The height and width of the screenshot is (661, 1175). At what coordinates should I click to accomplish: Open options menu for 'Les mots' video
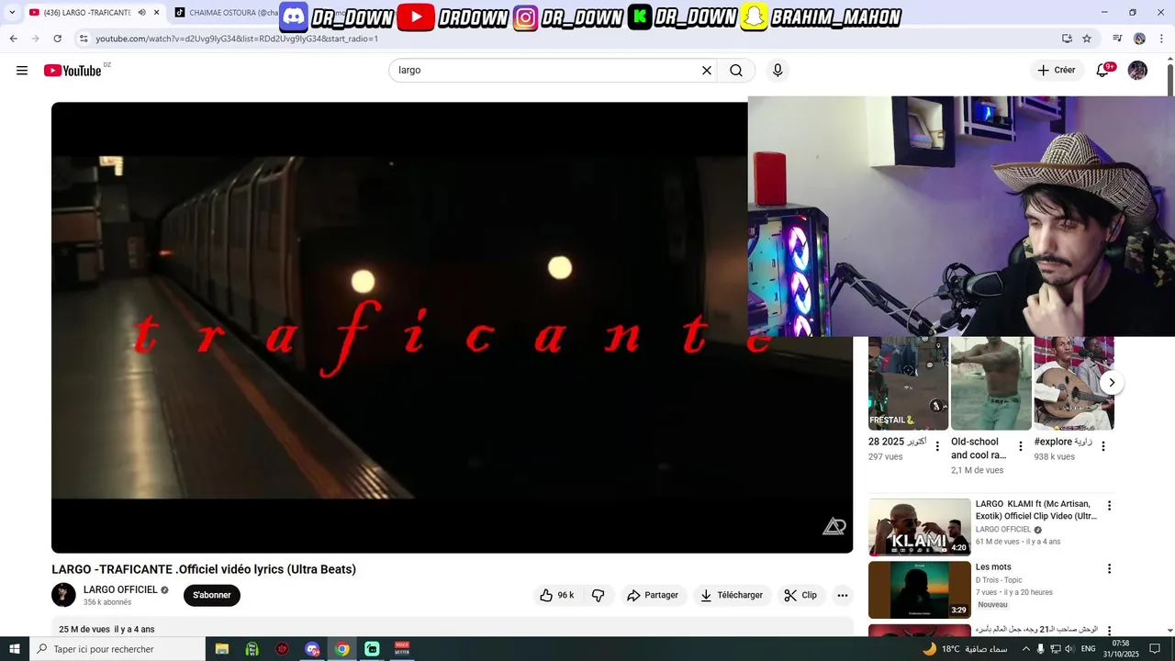(x=1109, y=569)
